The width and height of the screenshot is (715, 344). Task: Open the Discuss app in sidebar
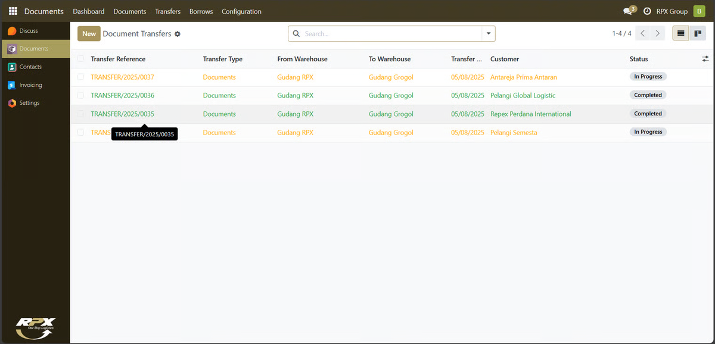[x=28, y=30]
